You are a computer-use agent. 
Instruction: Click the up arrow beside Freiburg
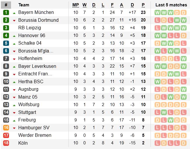click(x=14, y=120)
